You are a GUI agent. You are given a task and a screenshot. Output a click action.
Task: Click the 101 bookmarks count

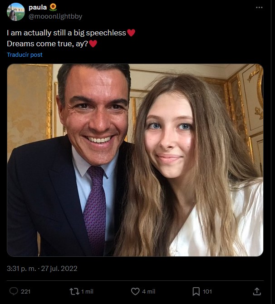coord(207,291)
